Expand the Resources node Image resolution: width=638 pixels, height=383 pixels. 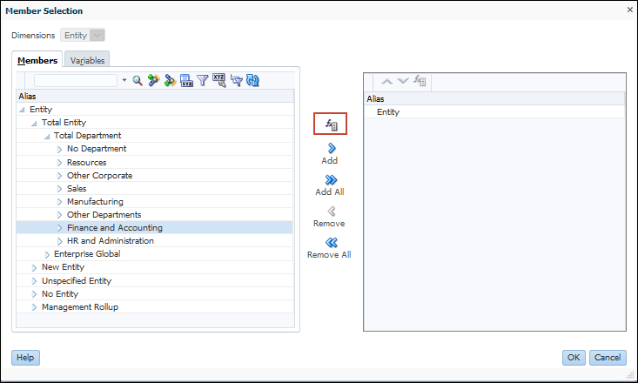[59, 163]
